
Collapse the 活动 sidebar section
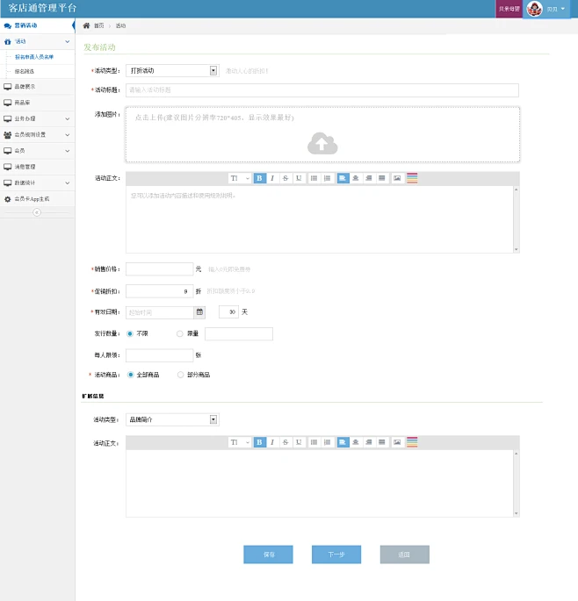point(68,41)
